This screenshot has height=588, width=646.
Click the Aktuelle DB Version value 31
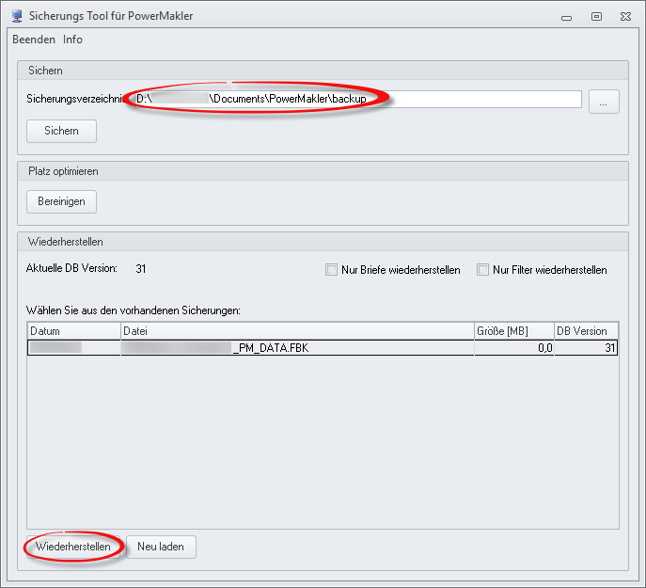[x=141, y=269]
